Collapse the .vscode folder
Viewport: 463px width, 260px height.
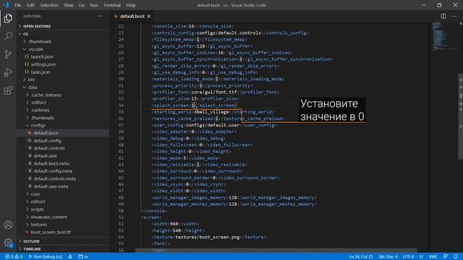pyautogui.click(x=63, y=49)
